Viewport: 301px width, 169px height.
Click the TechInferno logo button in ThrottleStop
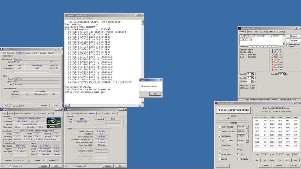(x=233, y=110)
